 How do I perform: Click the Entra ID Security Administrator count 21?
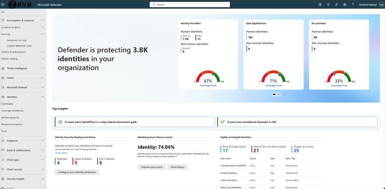click(256, 151)
